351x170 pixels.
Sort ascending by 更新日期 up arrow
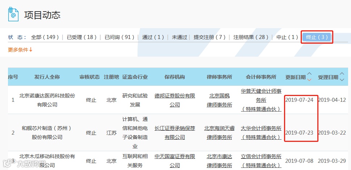pos(309,74)
